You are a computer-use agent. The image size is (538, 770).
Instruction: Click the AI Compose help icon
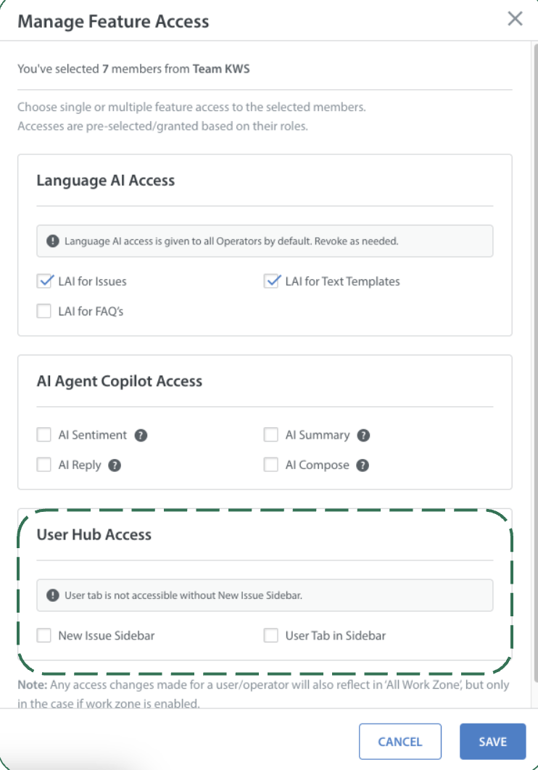(363, 465)
